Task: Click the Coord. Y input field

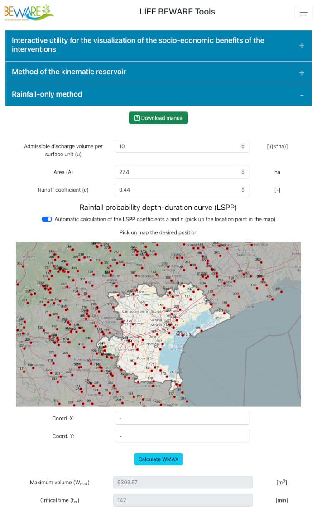Action: [182, 436]
